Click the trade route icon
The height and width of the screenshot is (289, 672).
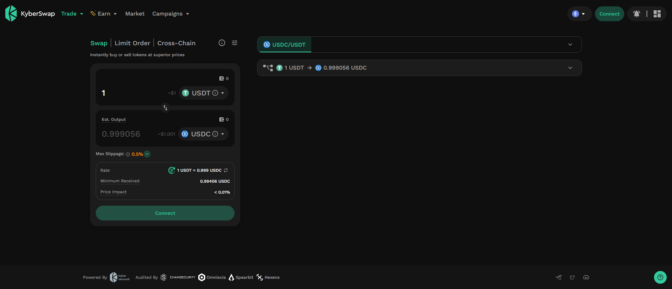coord(268,68)
